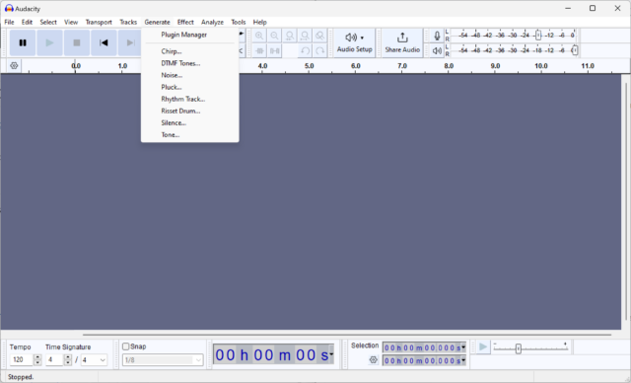
Task: Click the Zoom Out magnifier icon
Action: click(274, 36)
